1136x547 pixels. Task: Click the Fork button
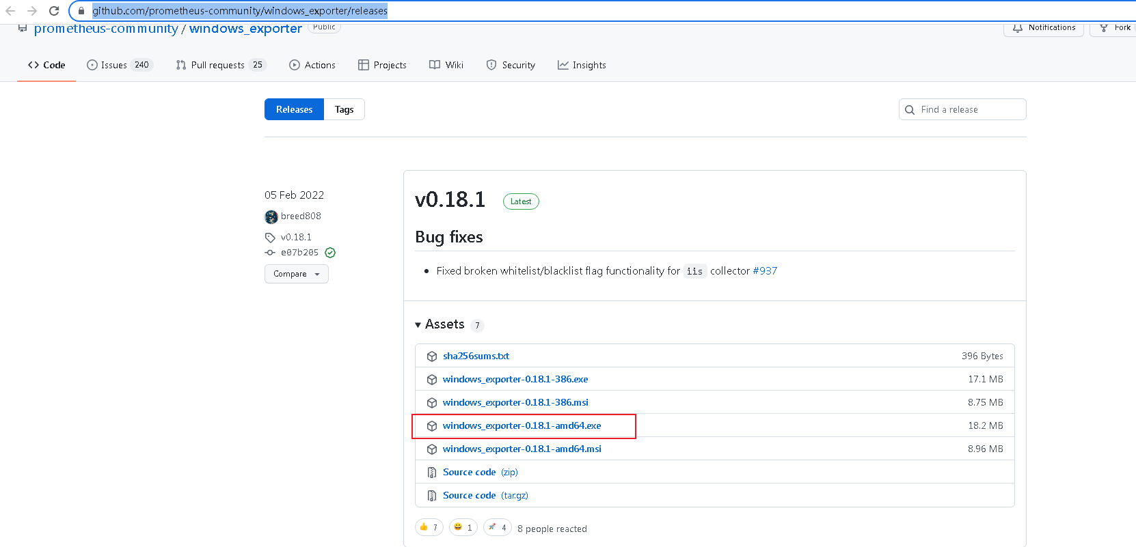tap(1114, 28)
